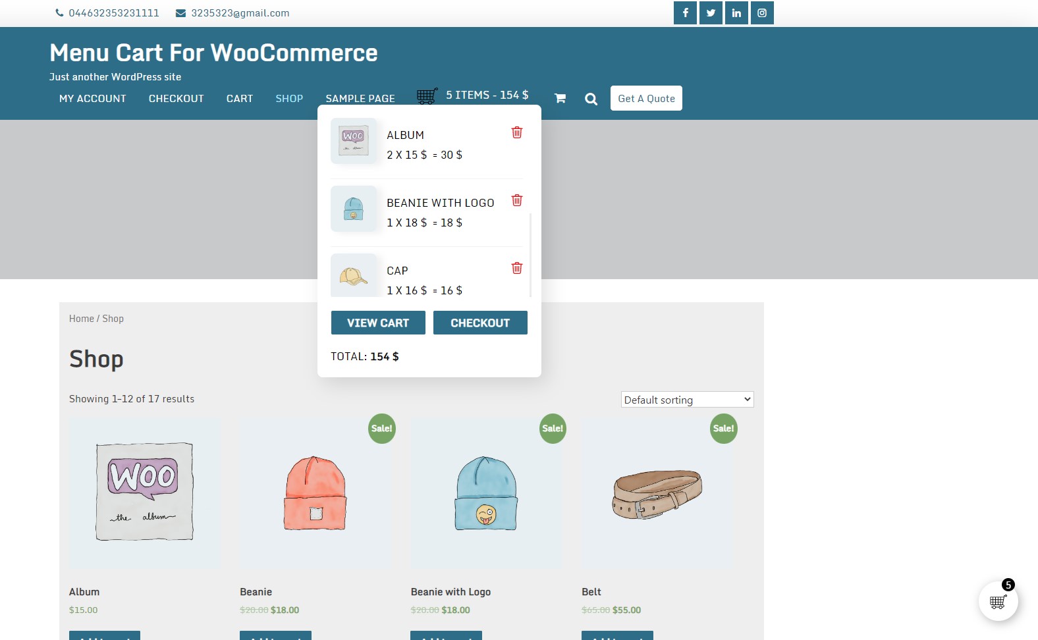Open the header shopping cart icon
Image resolution: width=1038 pixels, height=640 pixels.
point(560,98)
